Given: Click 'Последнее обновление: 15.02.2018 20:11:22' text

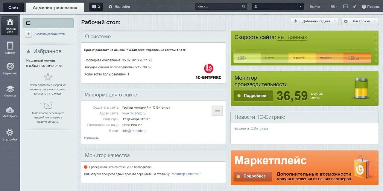Looking at the screenshot, I should tap(118, 60).
